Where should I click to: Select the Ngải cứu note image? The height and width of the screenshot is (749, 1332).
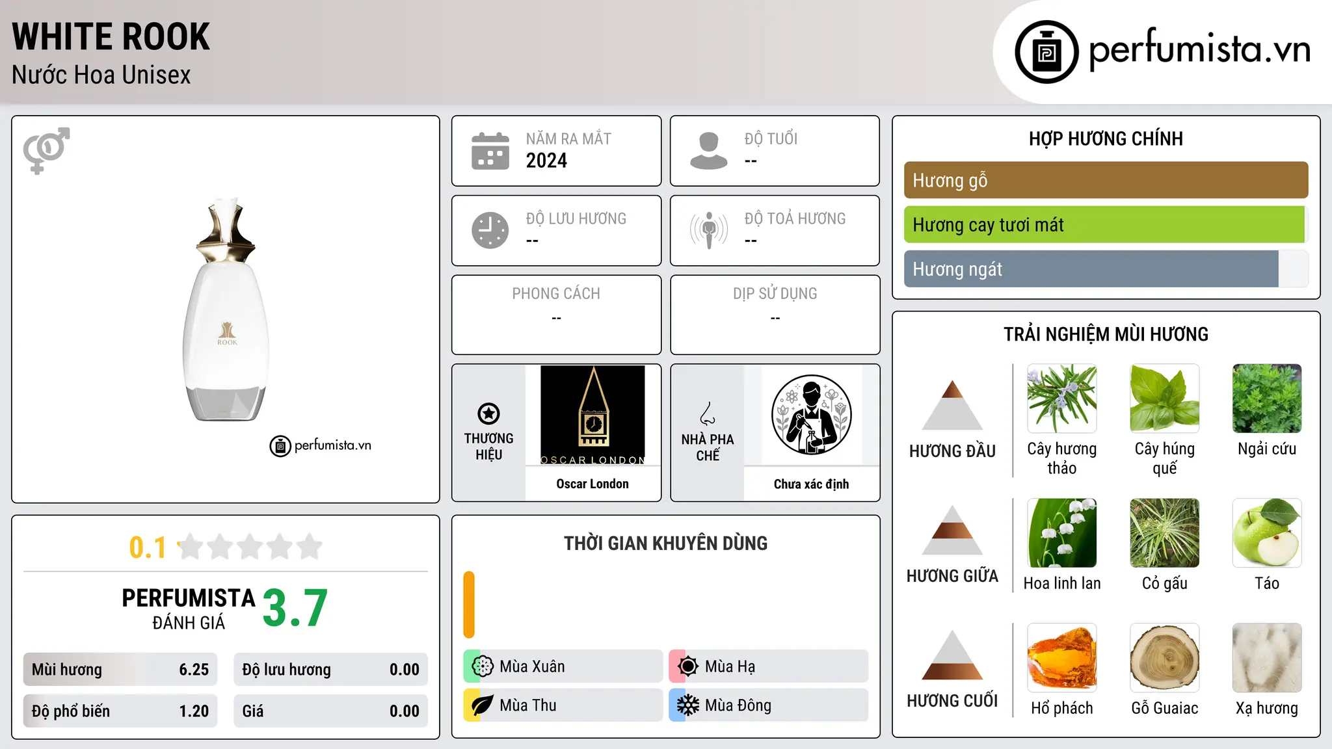point(1267,399)
